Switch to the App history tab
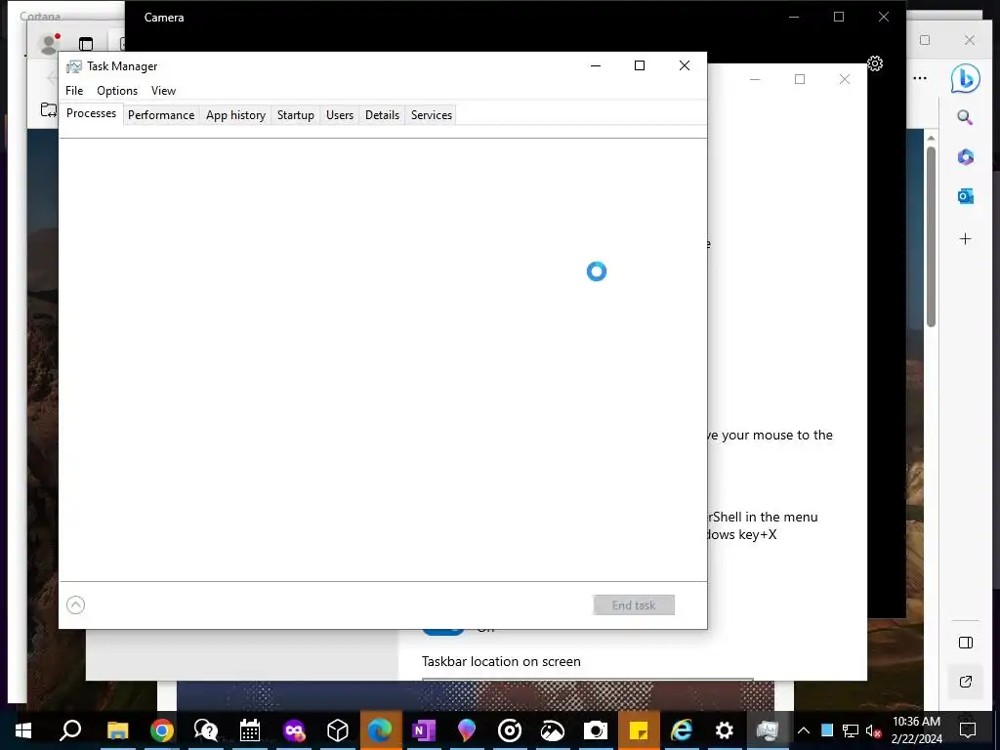 click(x=235, y=115)
